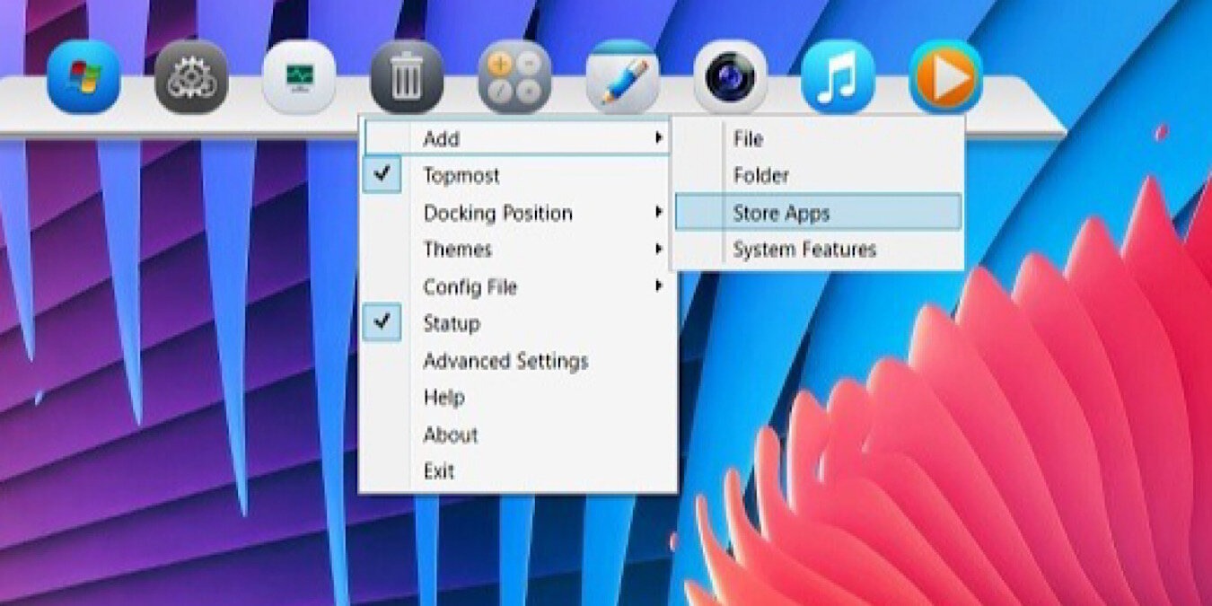
Task: Choose System Features in the submenu
Action: [x=802, y=249]
